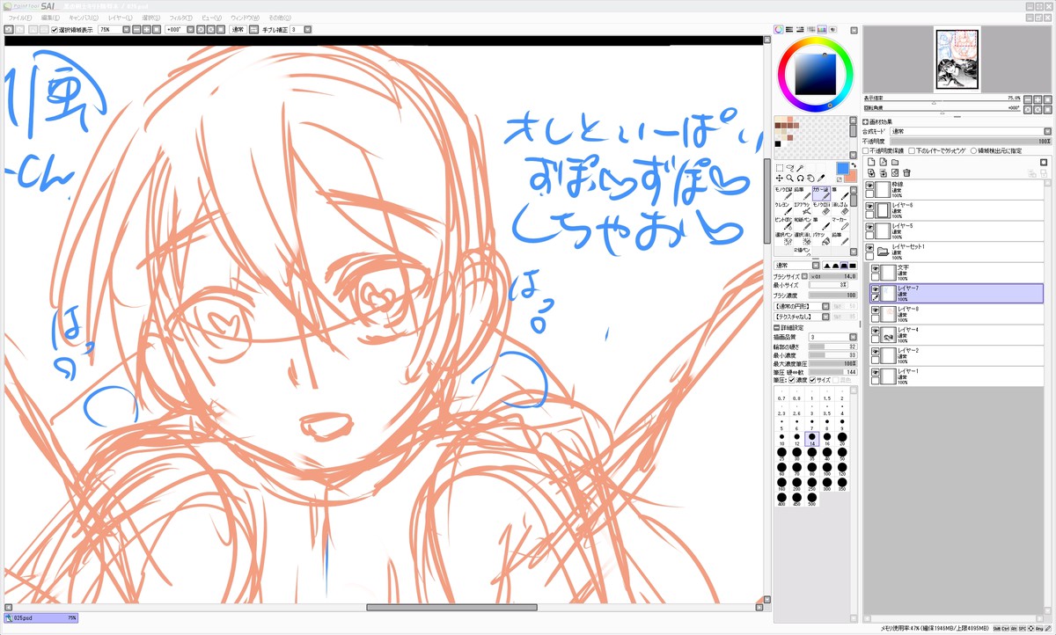
Task: Enable 不透明度保護 checkbox
Action: point(867,150)
